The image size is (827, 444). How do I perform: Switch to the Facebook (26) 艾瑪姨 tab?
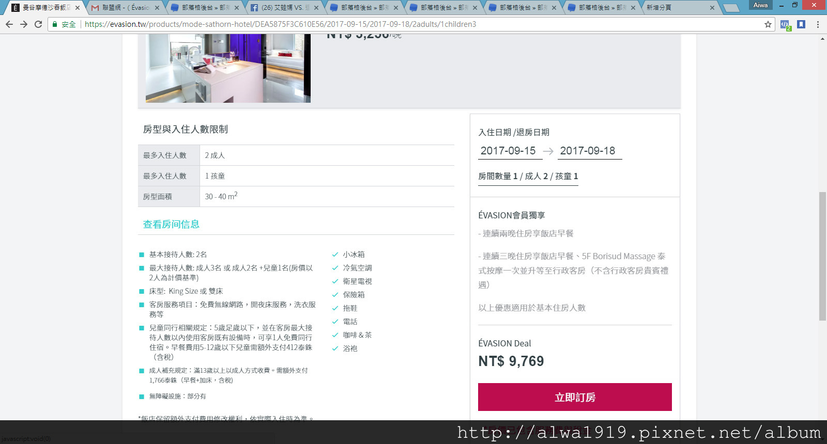coord(284,8)
